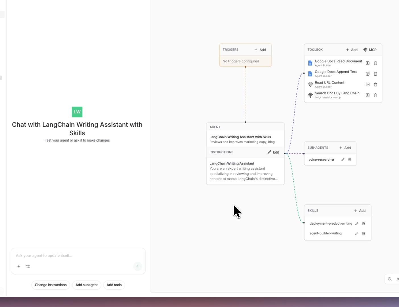Delete the deployment-product-writing skill
The height and width of the screenshot is (307, 399).
click(x=363, y=223)
